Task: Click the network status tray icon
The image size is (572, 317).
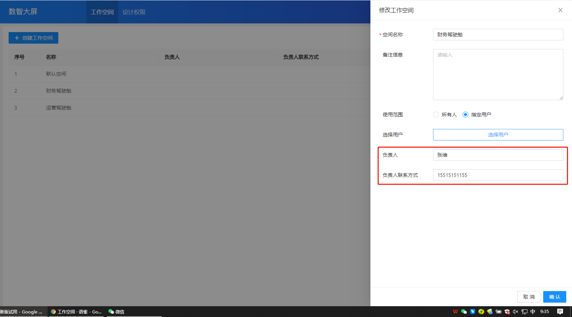Action: click(524, 312)
